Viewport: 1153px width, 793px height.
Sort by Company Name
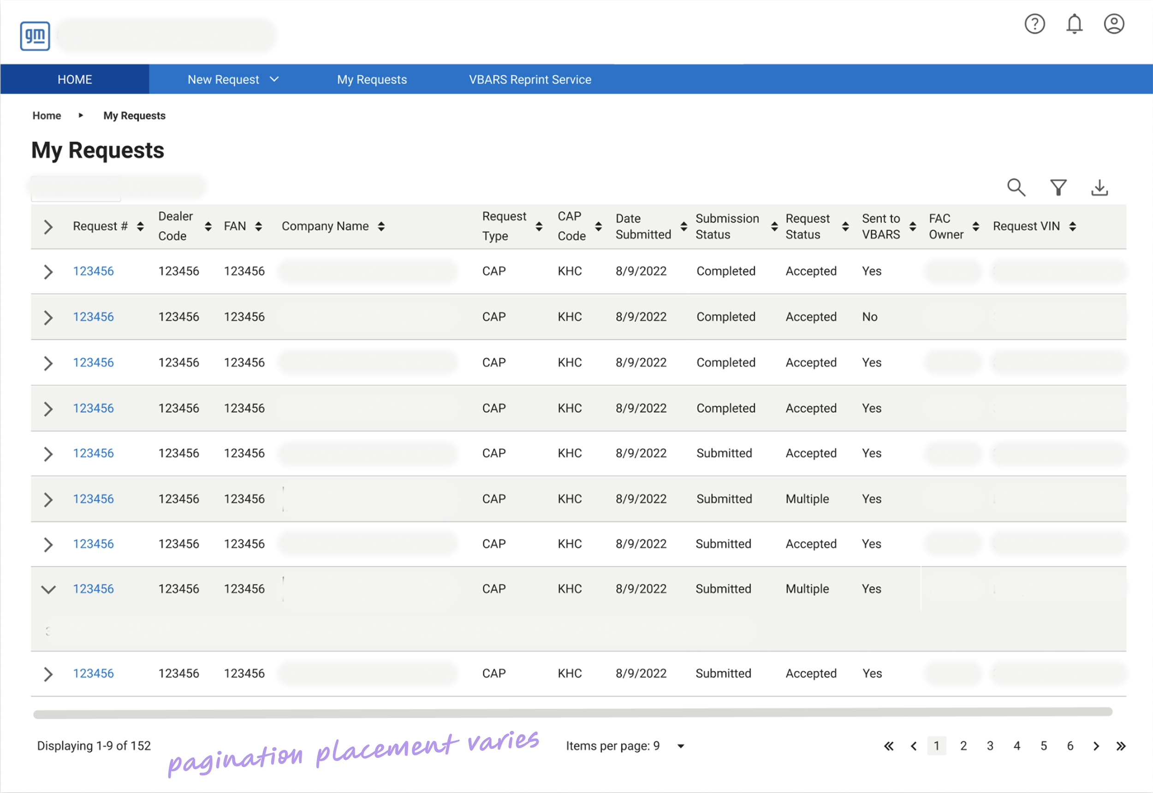tap(381, 226)
